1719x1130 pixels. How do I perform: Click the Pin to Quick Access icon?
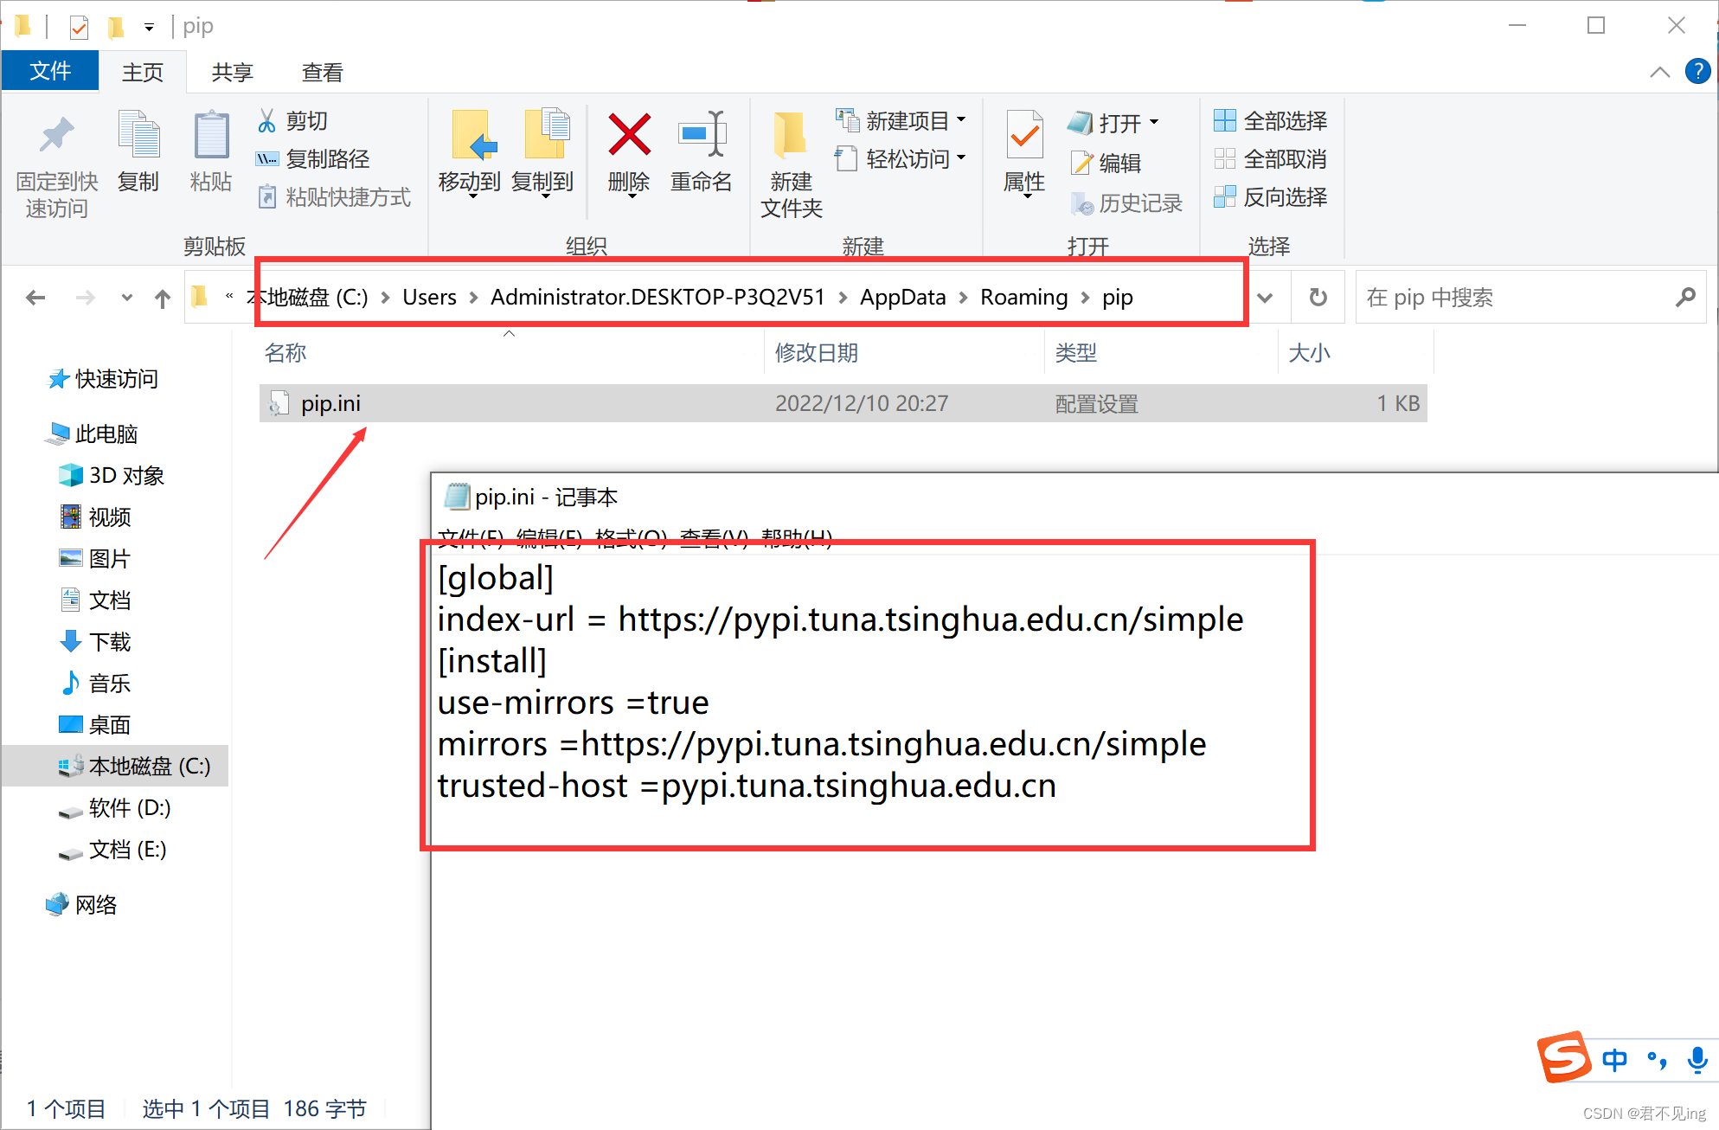click(57, 136)
